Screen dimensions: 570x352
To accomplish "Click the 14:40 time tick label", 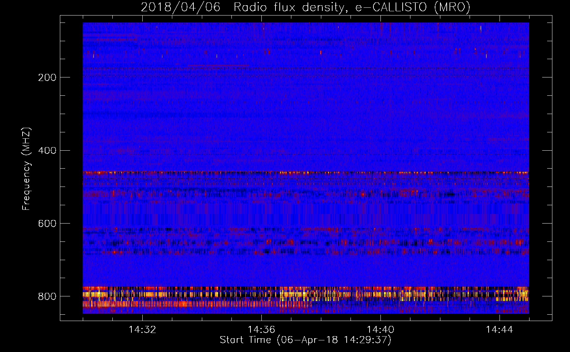I will (380, 330).
